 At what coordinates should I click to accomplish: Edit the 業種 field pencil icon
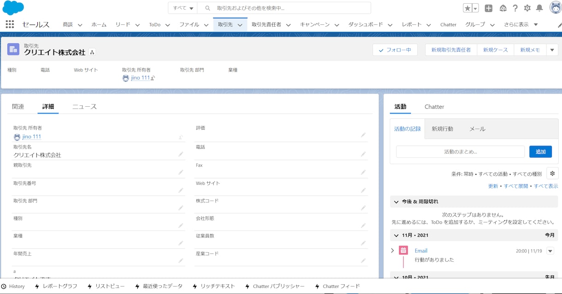point(181,243)
